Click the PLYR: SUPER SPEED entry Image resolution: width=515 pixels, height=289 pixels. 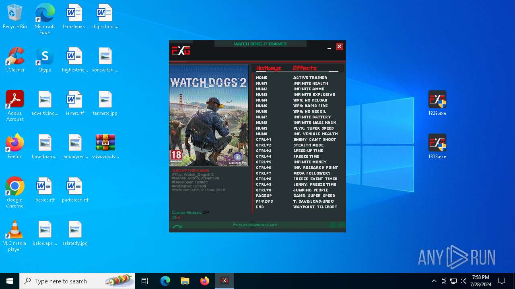[x=313, y=128]
